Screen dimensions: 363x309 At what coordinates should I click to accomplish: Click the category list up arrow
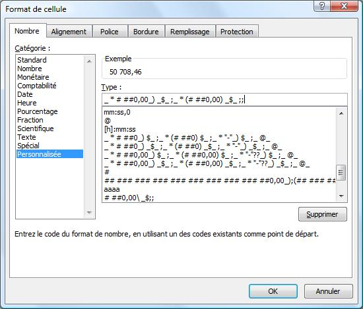(x=89, y=61)
